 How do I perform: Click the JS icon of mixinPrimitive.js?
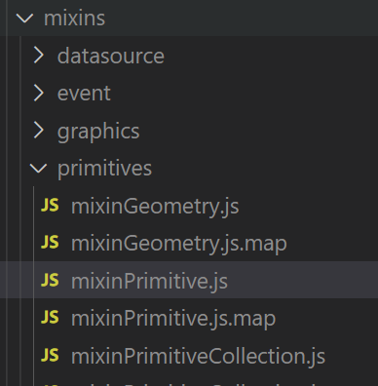point(50,280)
